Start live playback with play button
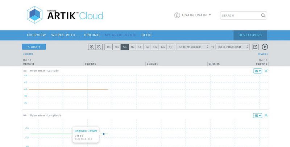This screenshot has width=290, height=147. 265,47
